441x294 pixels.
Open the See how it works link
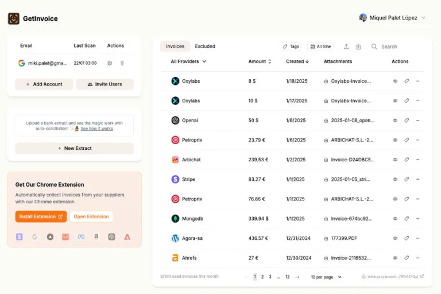(96, 129)
